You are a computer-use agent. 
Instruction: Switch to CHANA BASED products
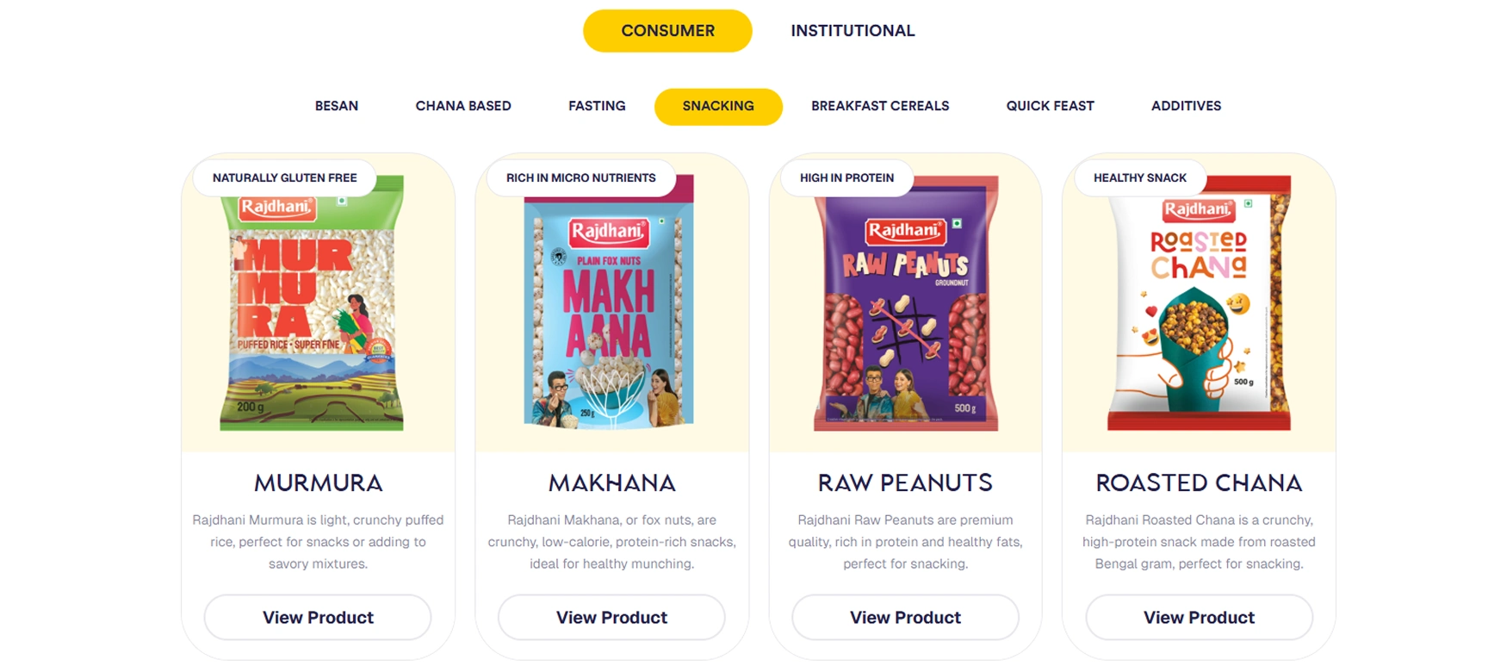pos(463,106)
